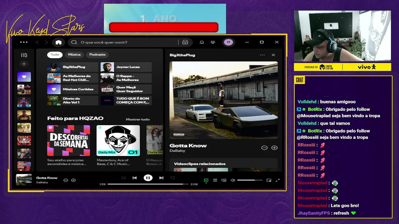Click the Volldehd 'buenas amigooo' chat message
The image size is (399, 224).
(327, 102)
